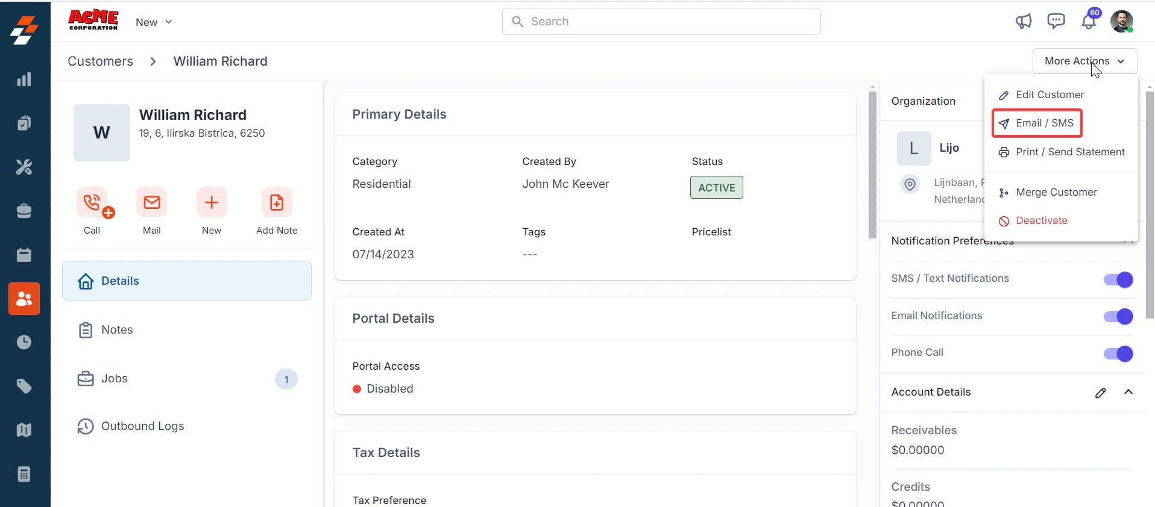
Task: Click the right panel scrollbar
Action: pos(1150,205)
